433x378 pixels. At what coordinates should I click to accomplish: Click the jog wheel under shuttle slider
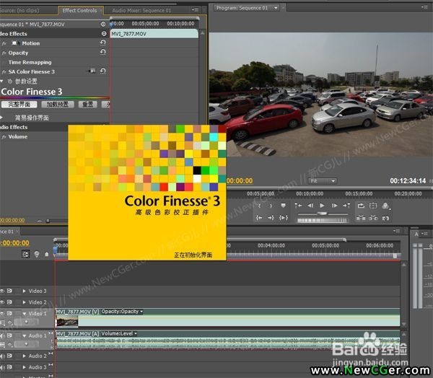[x=322, y=220]
